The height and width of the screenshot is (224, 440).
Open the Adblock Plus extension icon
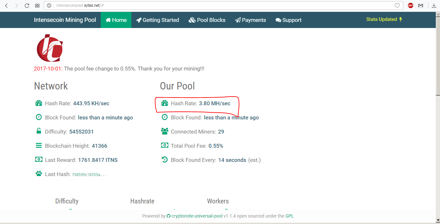coord(411,5)
